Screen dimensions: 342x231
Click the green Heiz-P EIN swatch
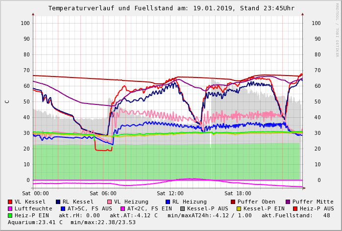10,216
